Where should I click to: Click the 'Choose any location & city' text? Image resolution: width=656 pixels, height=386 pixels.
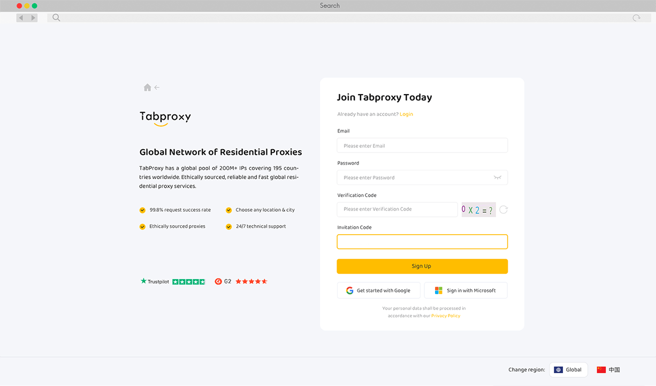click(x=265, y=210)
